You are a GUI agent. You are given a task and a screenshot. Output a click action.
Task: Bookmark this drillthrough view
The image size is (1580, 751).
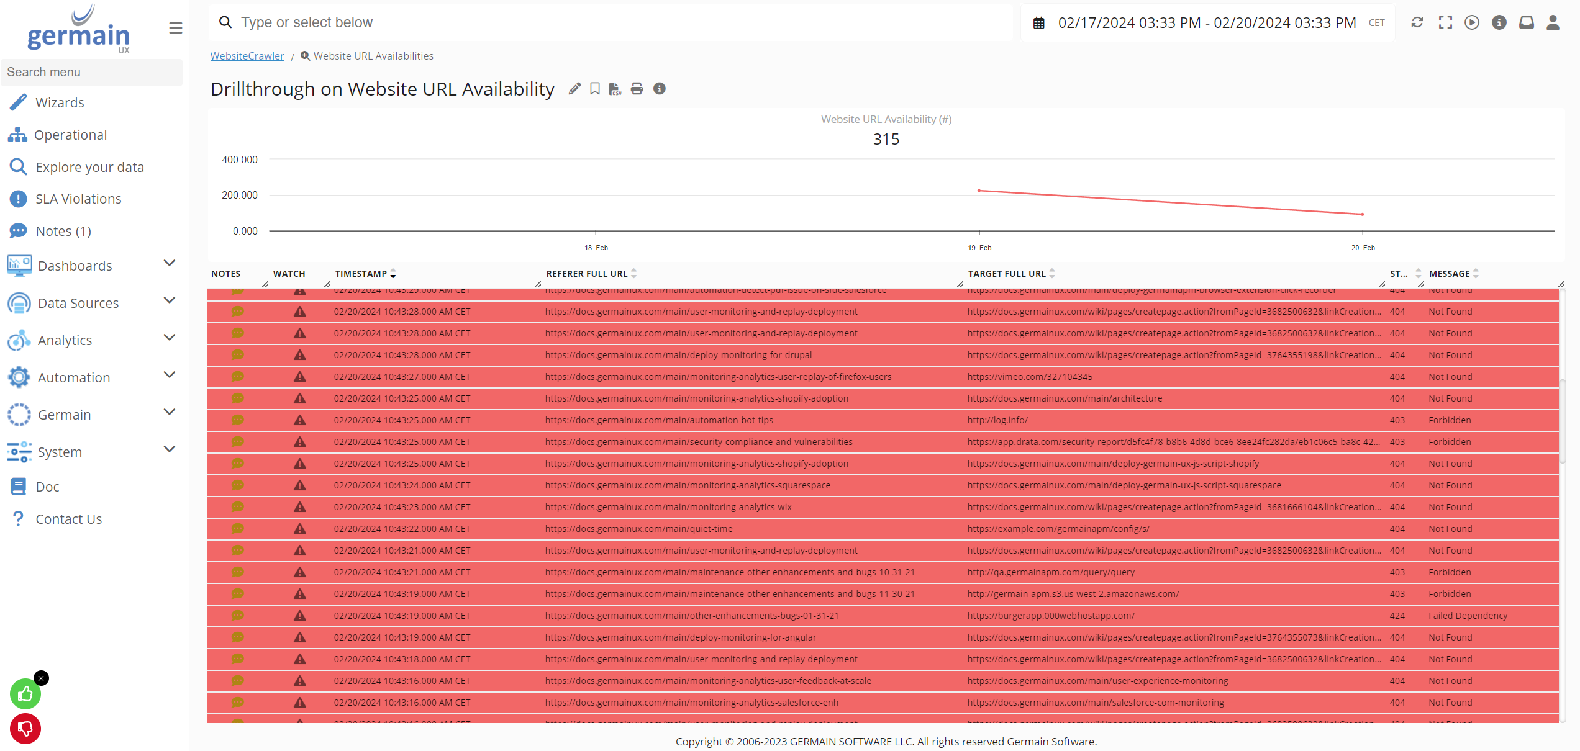(595, 89)
